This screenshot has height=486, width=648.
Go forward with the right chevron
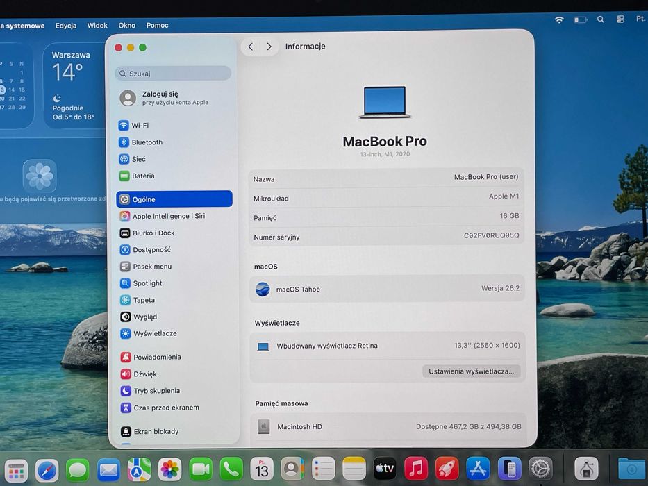[269, 47]
